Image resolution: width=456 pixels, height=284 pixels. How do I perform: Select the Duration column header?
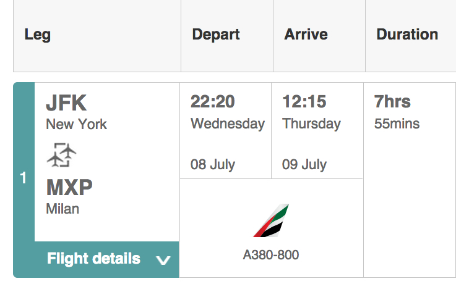click(x=407, y=35)
